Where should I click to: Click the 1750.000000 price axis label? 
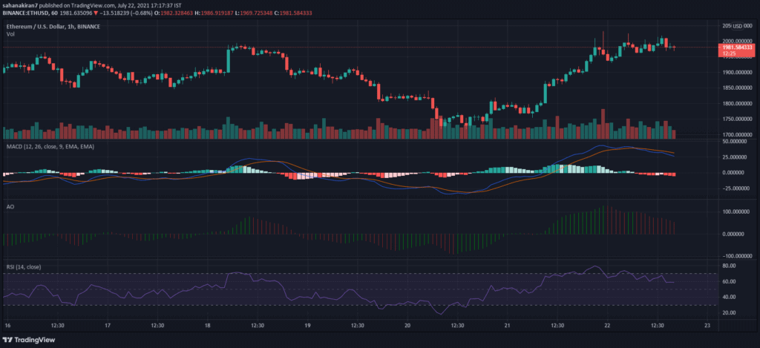[x=738, y=119]
